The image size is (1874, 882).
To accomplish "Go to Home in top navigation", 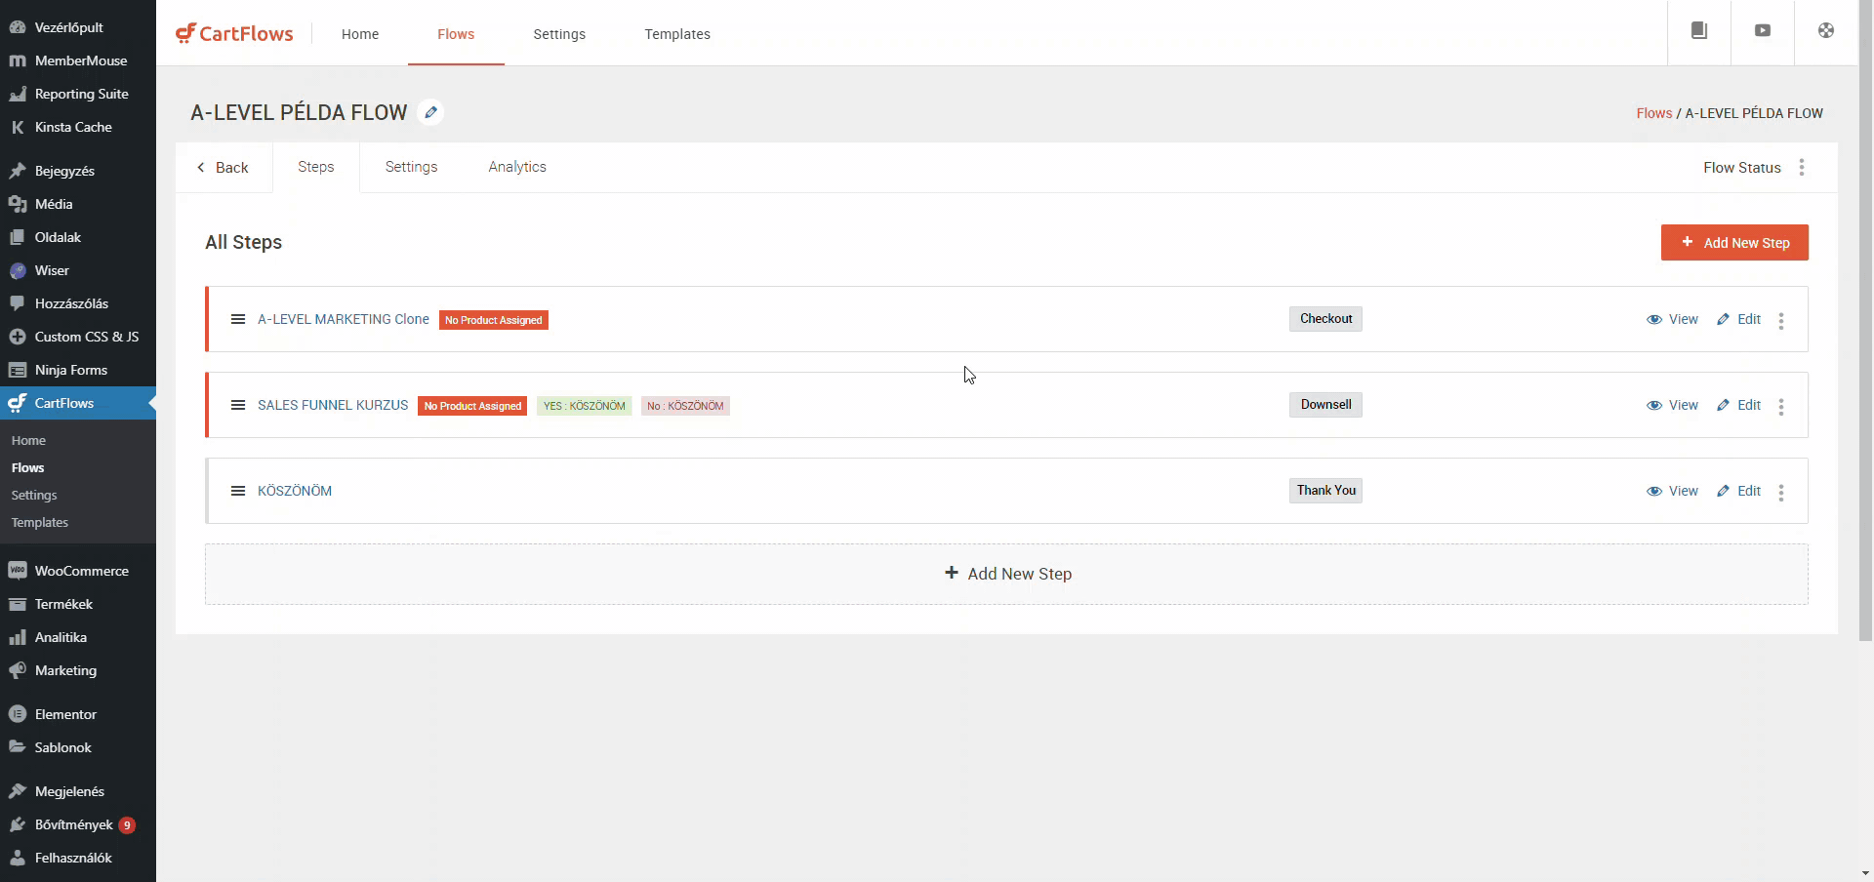I will click(x=360, y=34).
